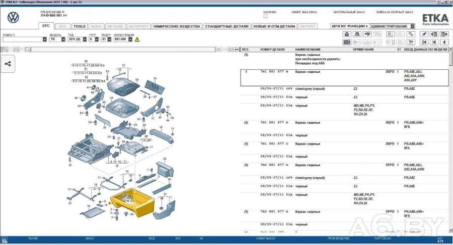Viewport: 453px width, 245px height.
Task: Click the Новые и отм.детали button
Action: 274,26
